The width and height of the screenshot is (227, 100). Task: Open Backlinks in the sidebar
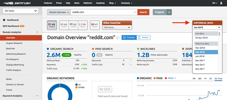[x=11, y=48]
